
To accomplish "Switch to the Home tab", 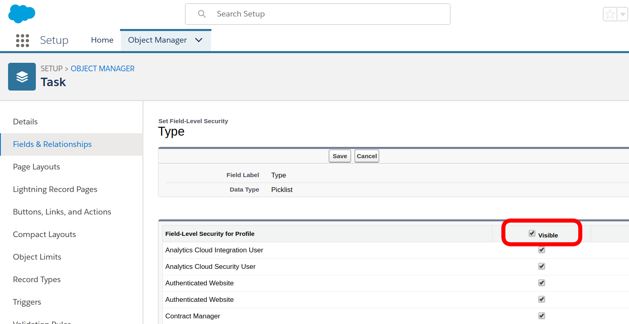I will click(x=102, y=40).
